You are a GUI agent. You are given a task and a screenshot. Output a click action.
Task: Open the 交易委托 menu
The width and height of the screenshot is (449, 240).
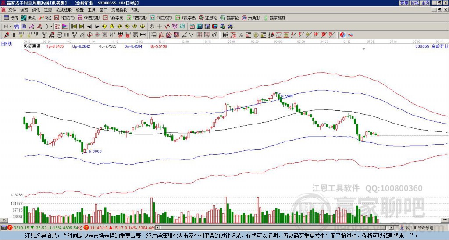coord(119,10)
